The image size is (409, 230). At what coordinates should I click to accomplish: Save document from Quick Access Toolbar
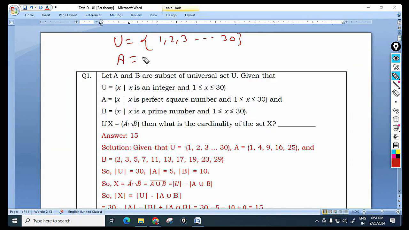25,8
